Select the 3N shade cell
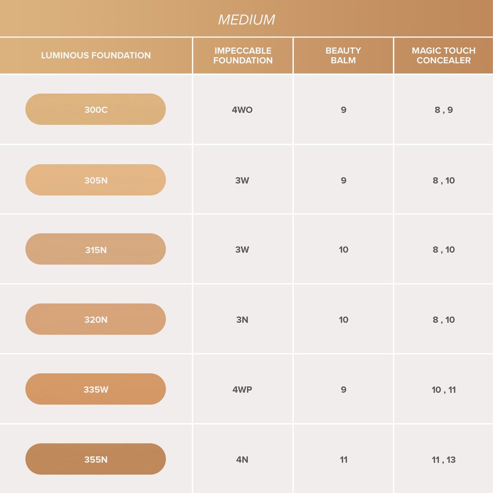 pos(242,319)
